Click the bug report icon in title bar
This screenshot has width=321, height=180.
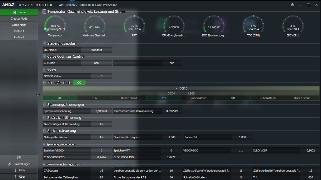(292, 5)
